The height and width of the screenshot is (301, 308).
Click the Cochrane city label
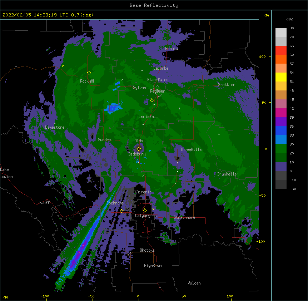click(115, 203)
